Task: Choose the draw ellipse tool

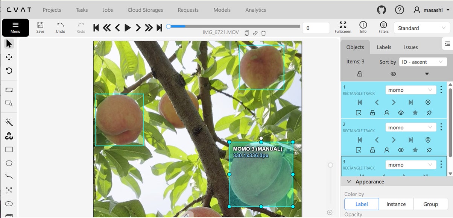Action: (9, 203)
